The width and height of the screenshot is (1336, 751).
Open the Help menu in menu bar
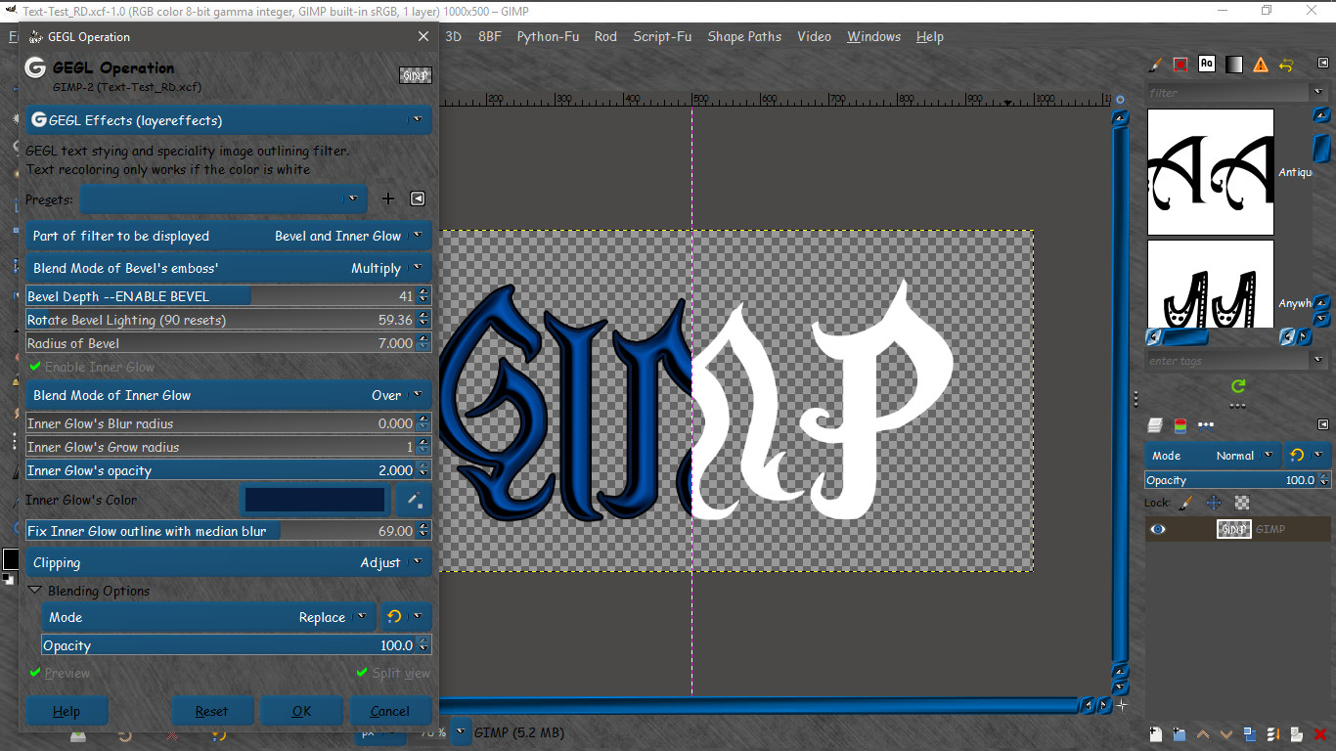[930, 36]
